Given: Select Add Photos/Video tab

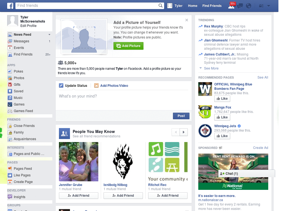Looking at the screenshot, I should pyautogui.click(x=111, y=86).
